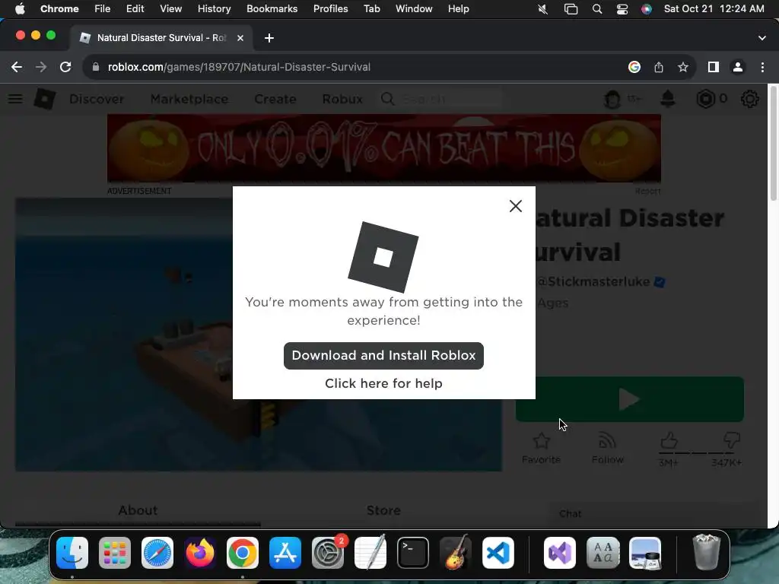The image size is (779, 584).
Task: Open the Profiles menu
Action: click(330, 9)
